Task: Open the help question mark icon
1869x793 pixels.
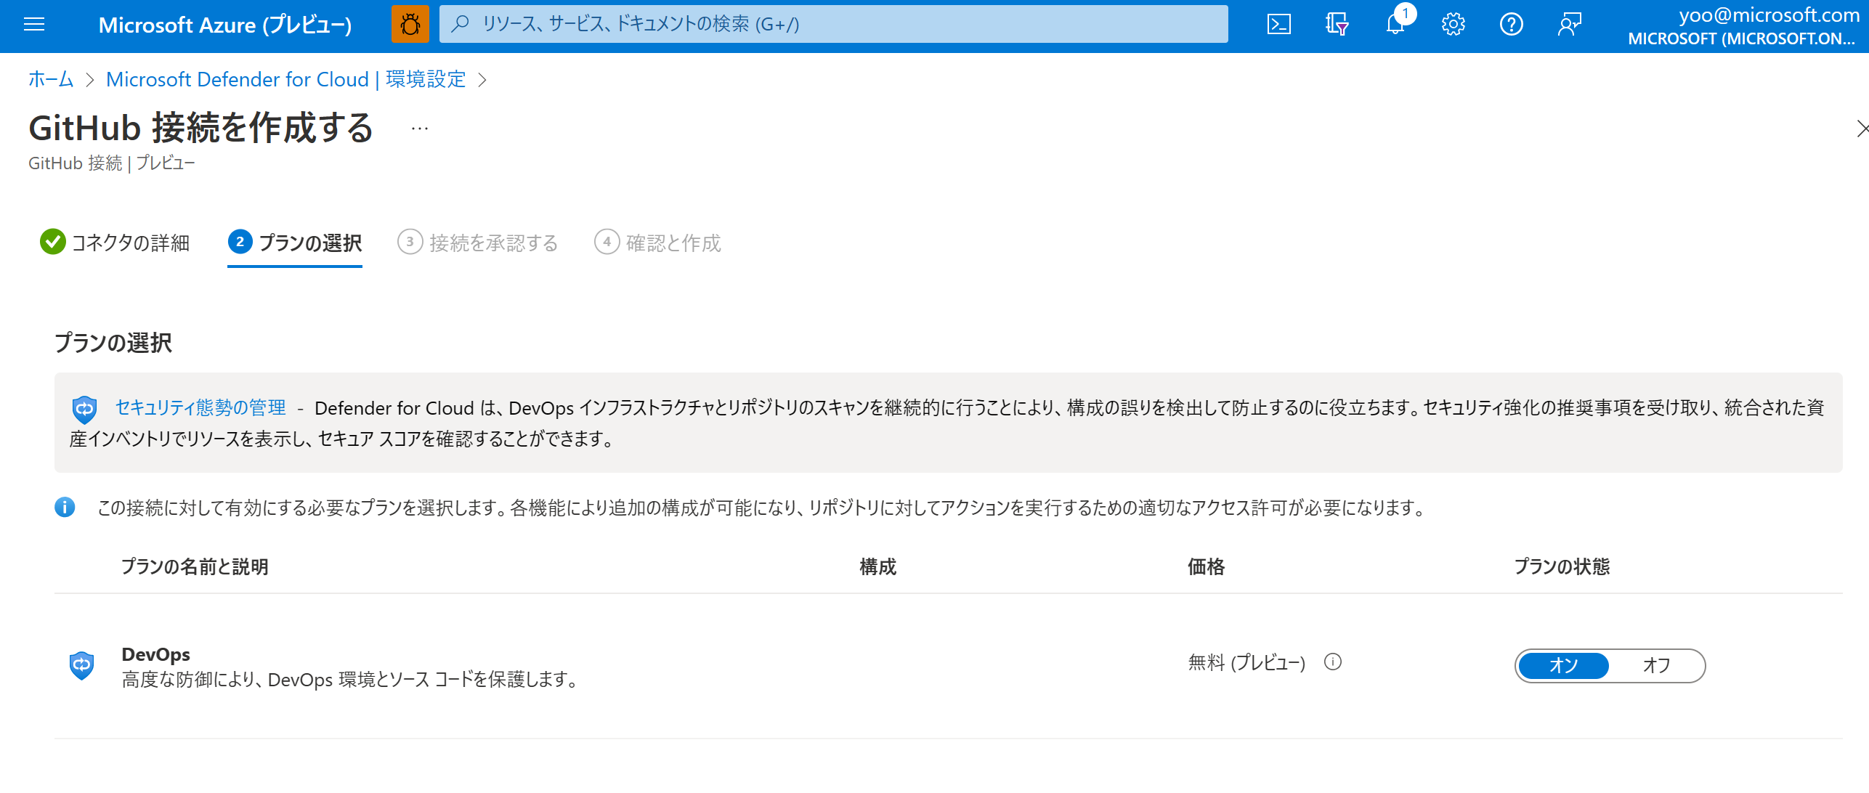Action: [x=1511, y=24]
